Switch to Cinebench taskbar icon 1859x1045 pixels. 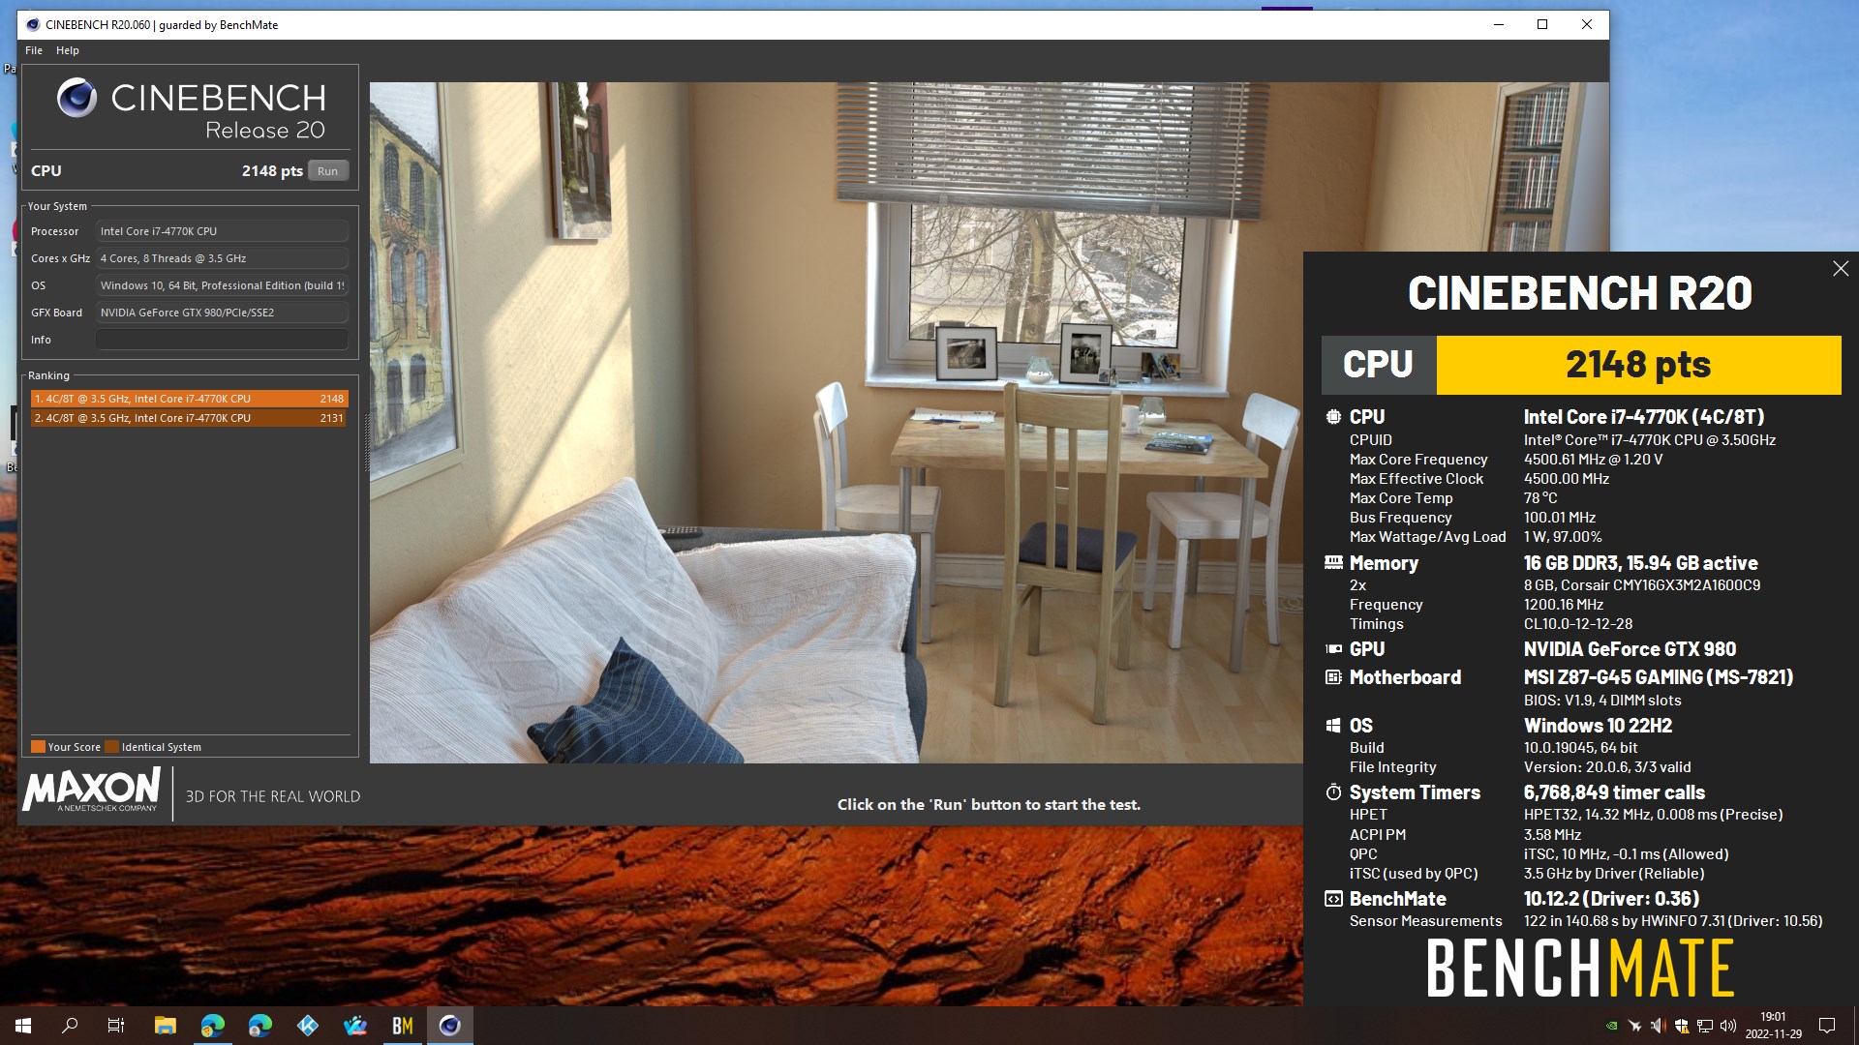point(450,1026)
